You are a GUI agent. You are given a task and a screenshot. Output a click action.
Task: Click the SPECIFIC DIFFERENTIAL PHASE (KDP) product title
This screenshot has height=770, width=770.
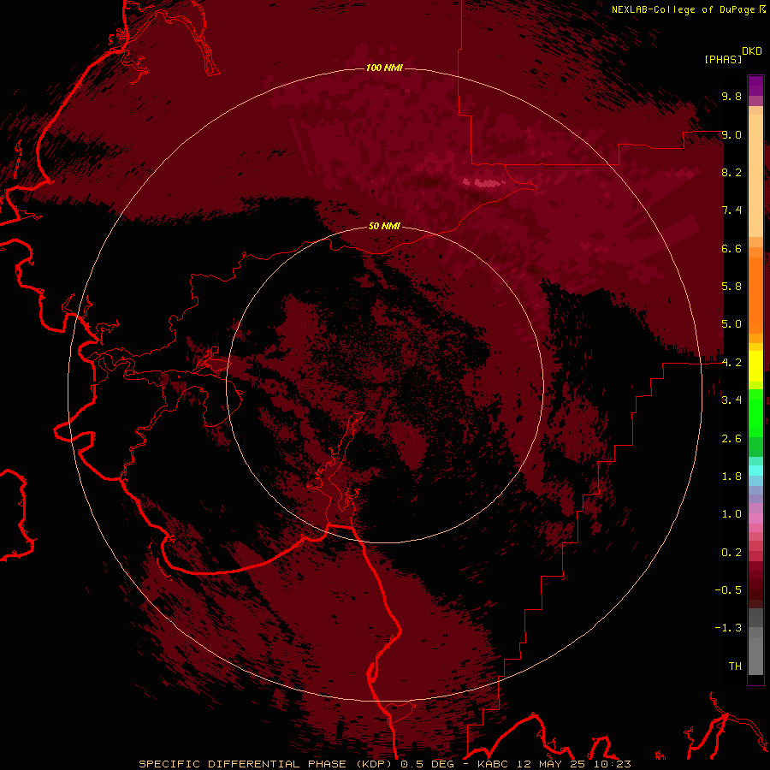tap(264, 764)
